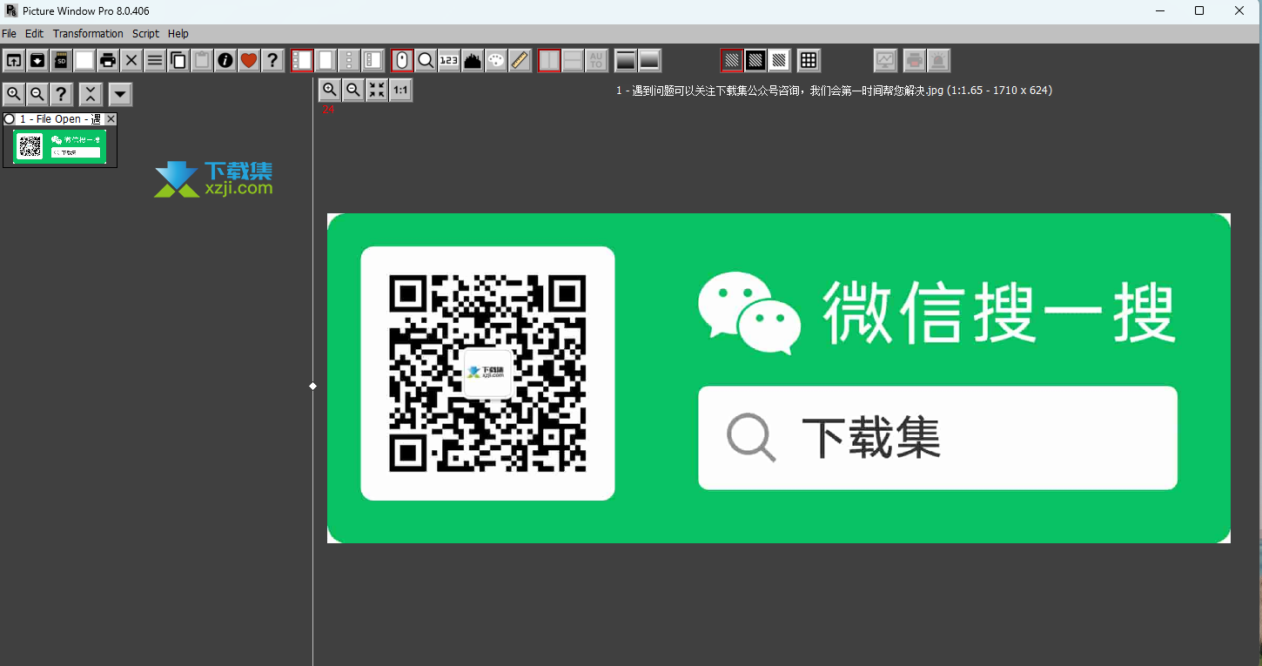Select the gray hatched background option

coord(732,60)
